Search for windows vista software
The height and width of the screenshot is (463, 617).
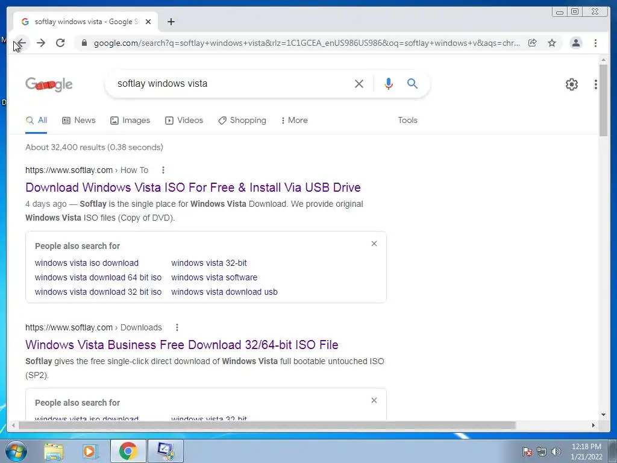pos(214,277)
